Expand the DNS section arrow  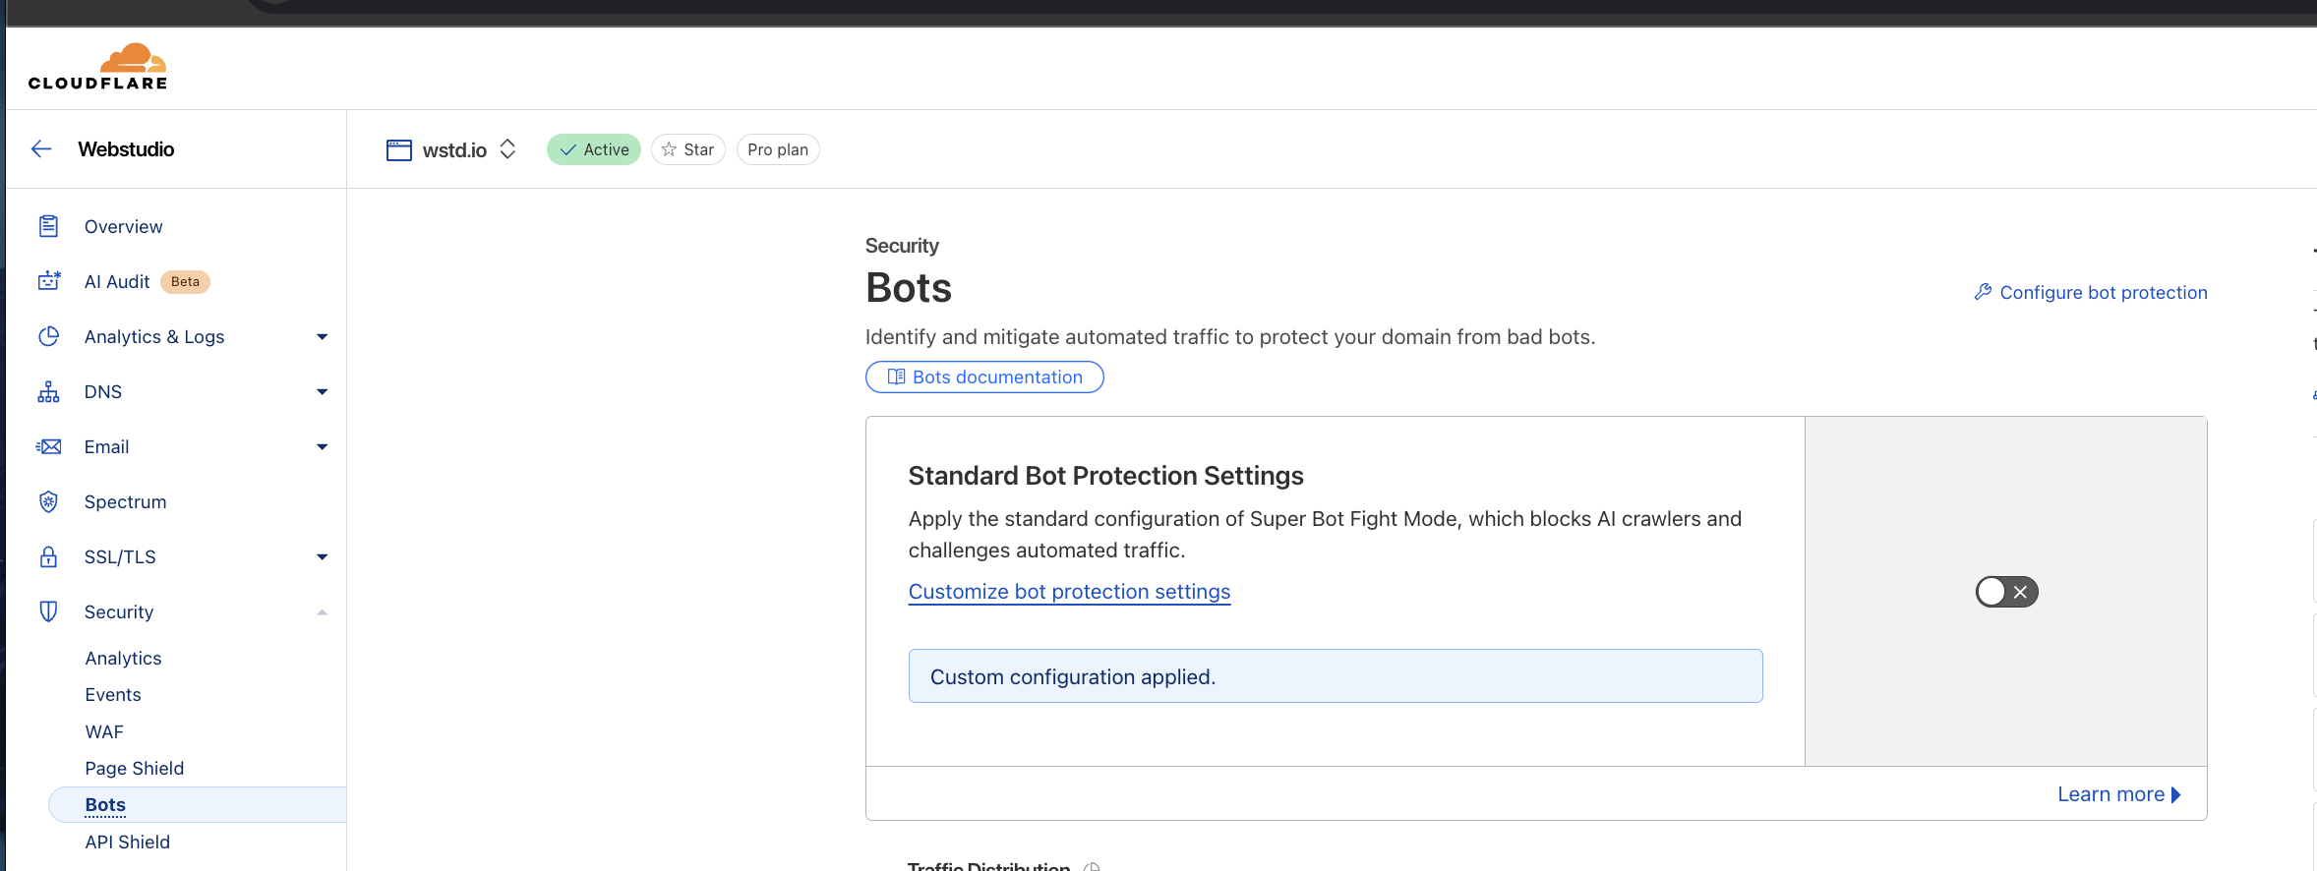tap(322, 392)
